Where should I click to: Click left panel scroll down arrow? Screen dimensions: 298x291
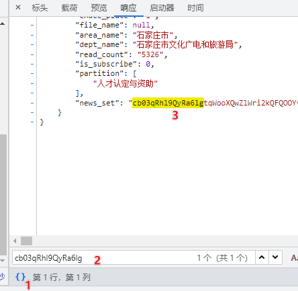point(3,261)
